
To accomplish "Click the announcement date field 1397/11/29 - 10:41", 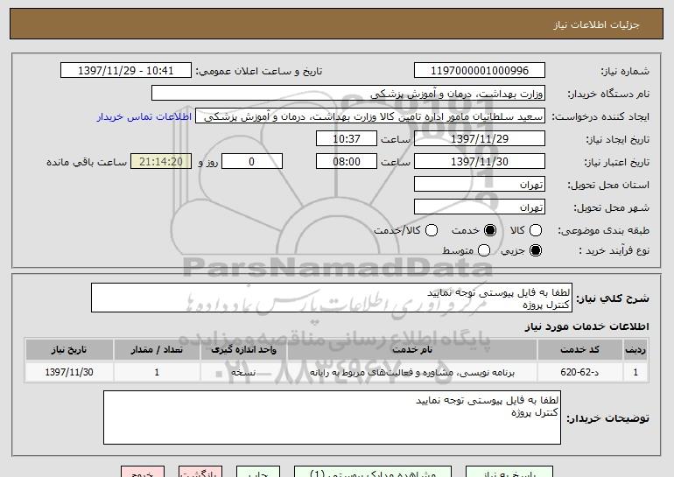I will [126, 71].
